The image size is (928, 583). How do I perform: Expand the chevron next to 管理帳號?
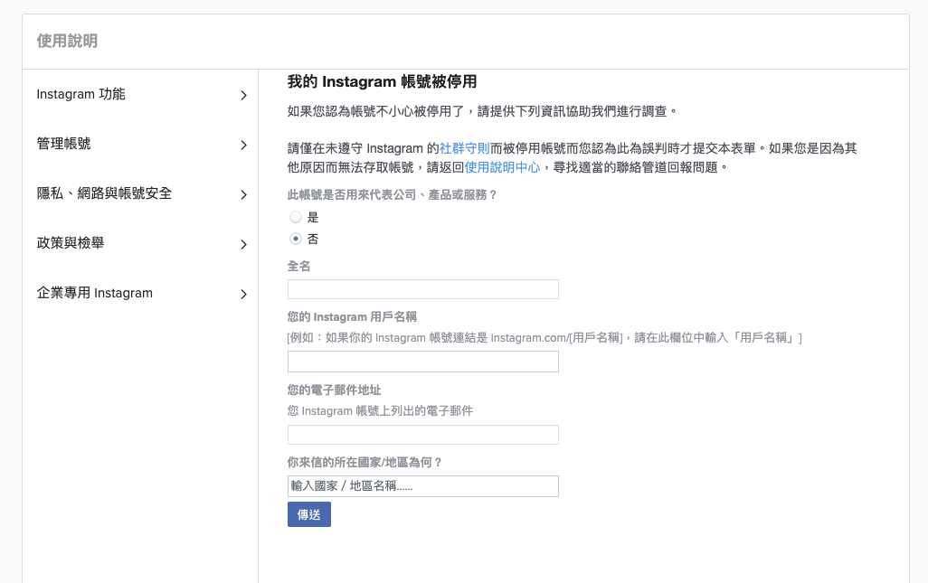coord(243,145)
